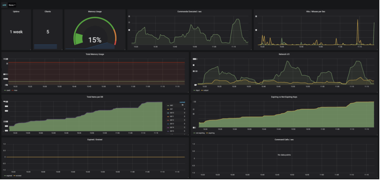The width and height of the screenshot is (380, 180).
Task: Open color picker for db12 legend swatch
Action: [168, 120]
